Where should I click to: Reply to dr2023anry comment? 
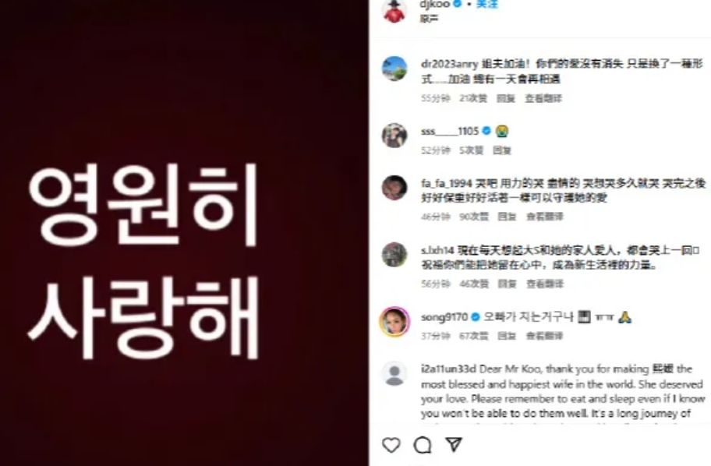(506, 98)
